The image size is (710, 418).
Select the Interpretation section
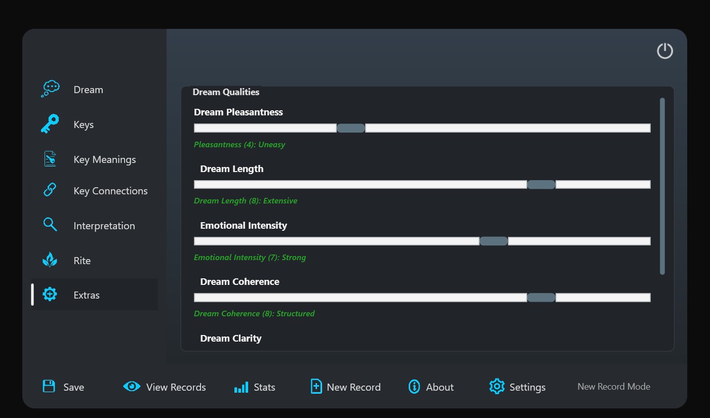[104, 226]
